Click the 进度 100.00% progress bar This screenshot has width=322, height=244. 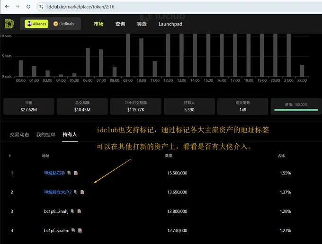click(296, 110)
